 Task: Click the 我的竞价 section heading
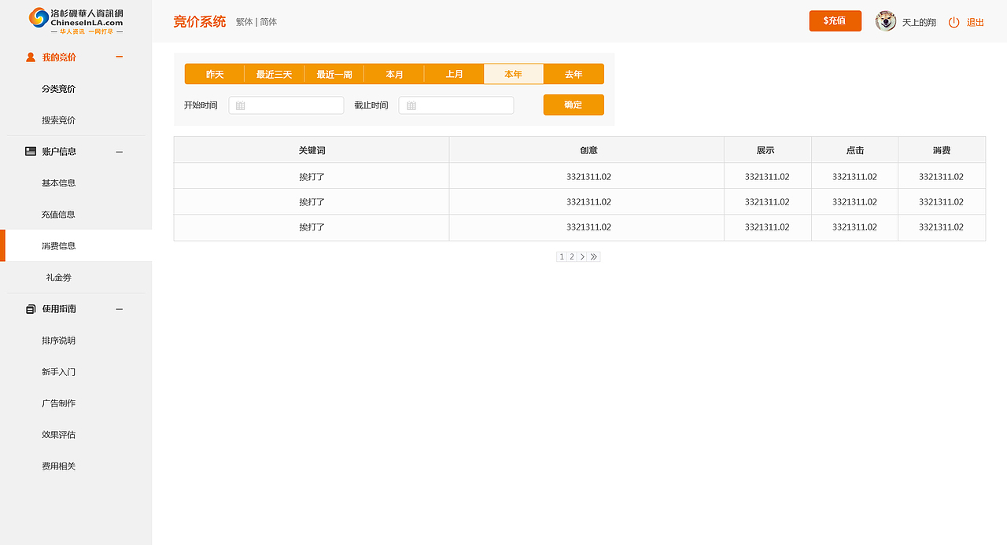pos(59,57)
